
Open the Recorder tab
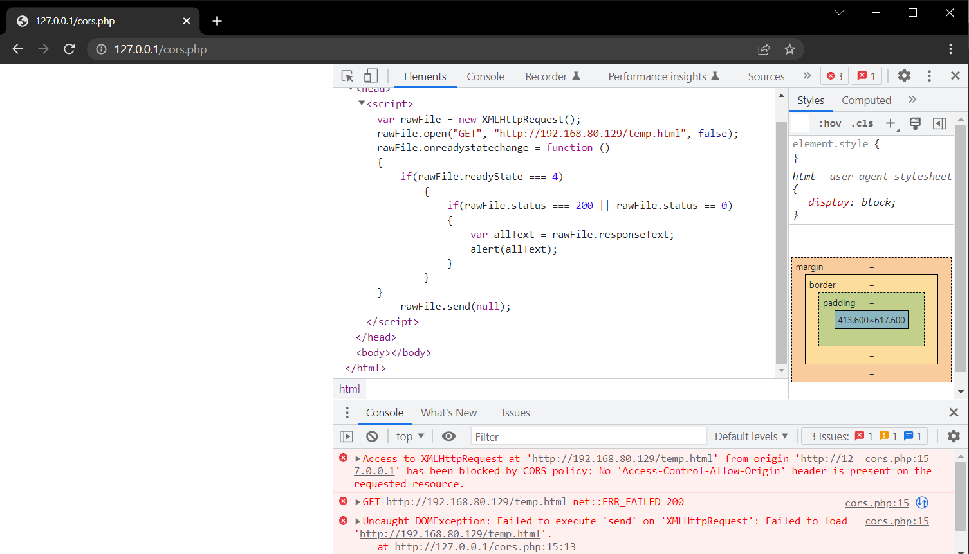coord(553,76)
